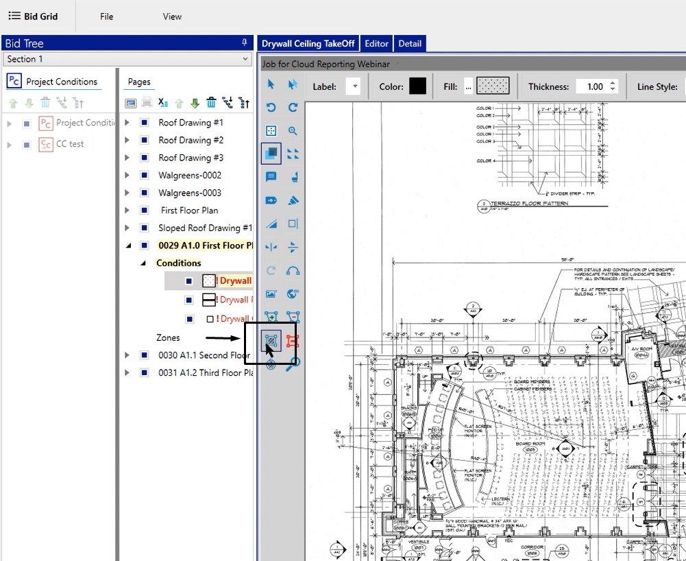Delete page using Pages trash icon
Screen dimensions: 686x561
211,103
